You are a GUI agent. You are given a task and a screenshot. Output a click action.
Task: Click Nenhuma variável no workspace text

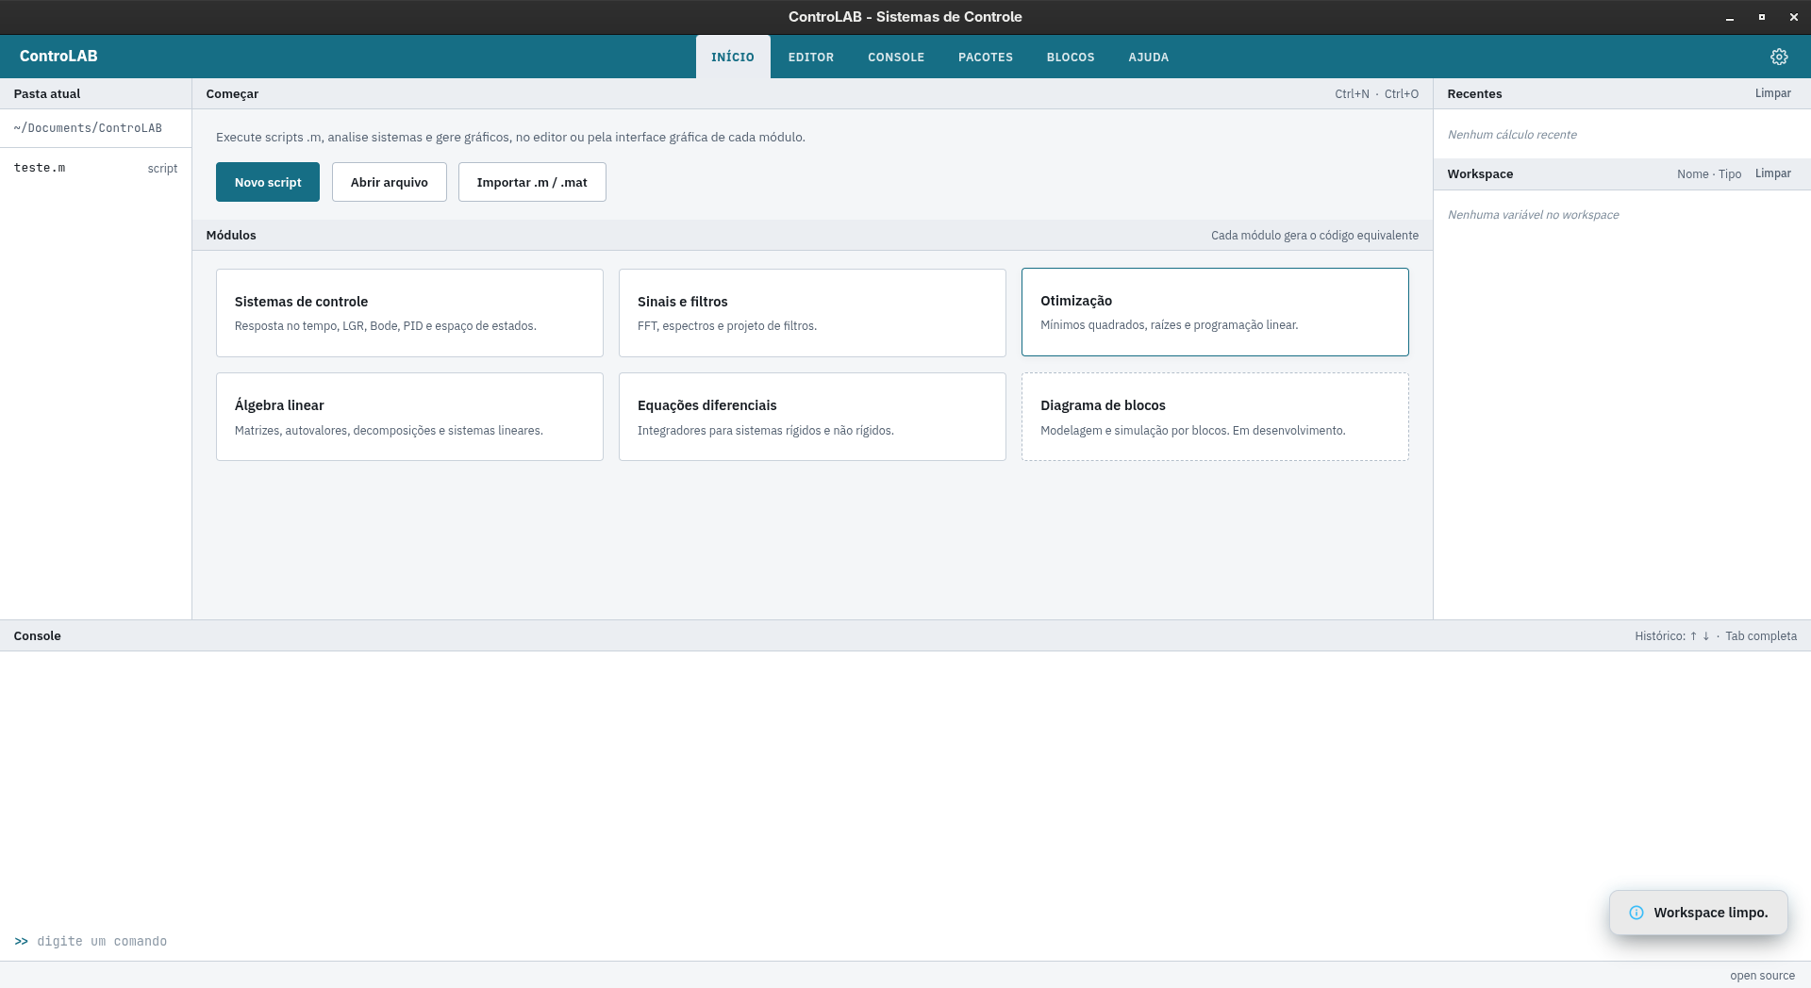pyautogui.click(x=1533, y=215)
